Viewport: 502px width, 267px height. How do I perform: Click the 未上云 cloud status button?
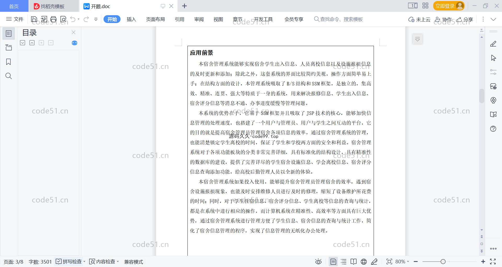419,19
